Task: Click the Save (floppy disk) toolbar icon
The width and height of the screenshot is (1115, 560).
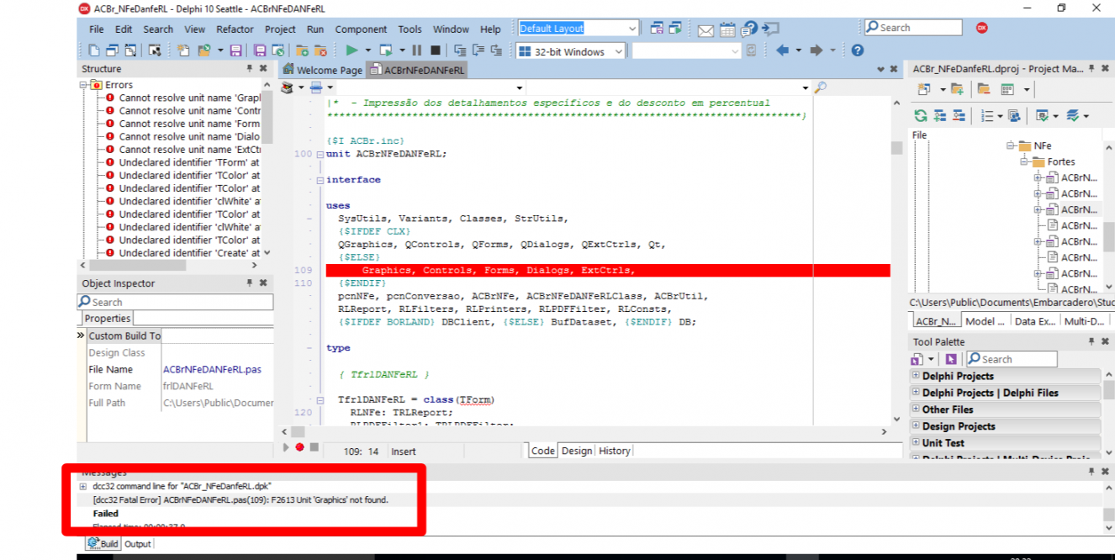Action: coord(235,50)
